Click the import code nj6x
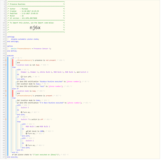This screenshot has width=161, height=160. point(35,28)
